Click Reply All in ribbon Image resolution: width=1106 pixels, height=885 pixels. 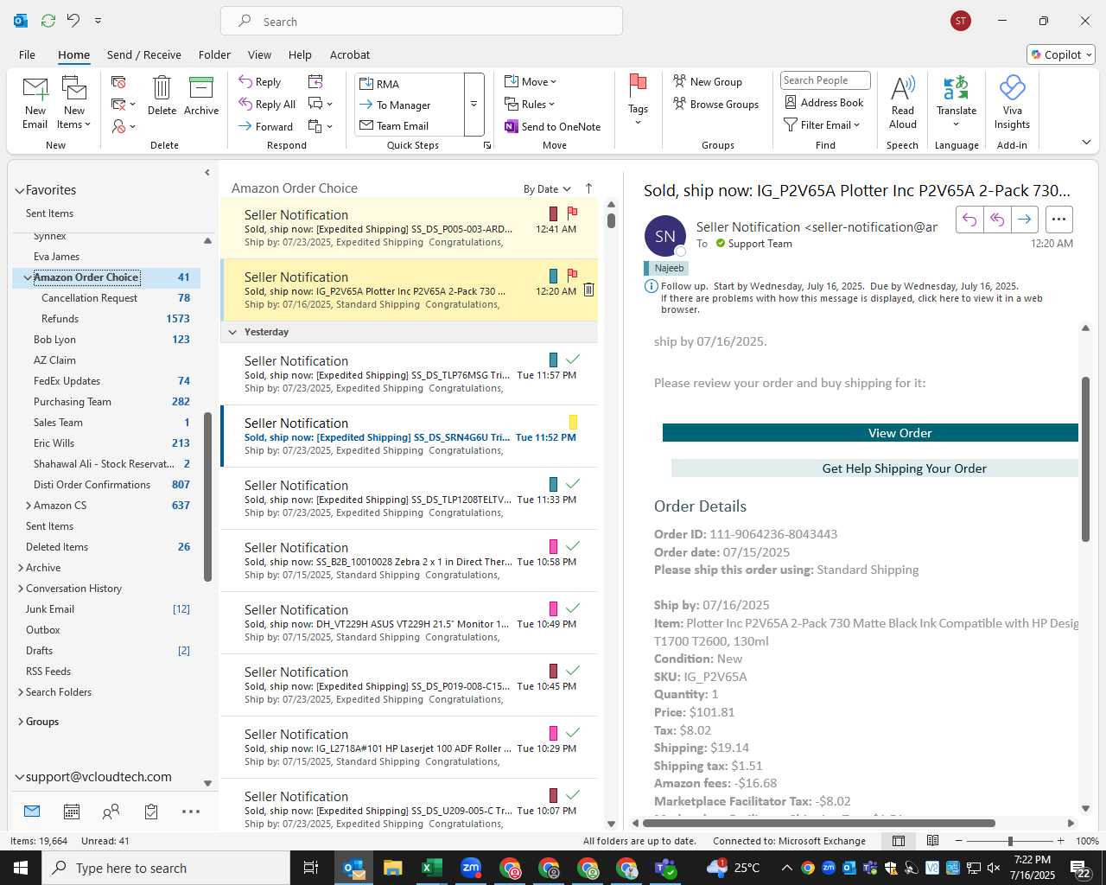point(268,105)
